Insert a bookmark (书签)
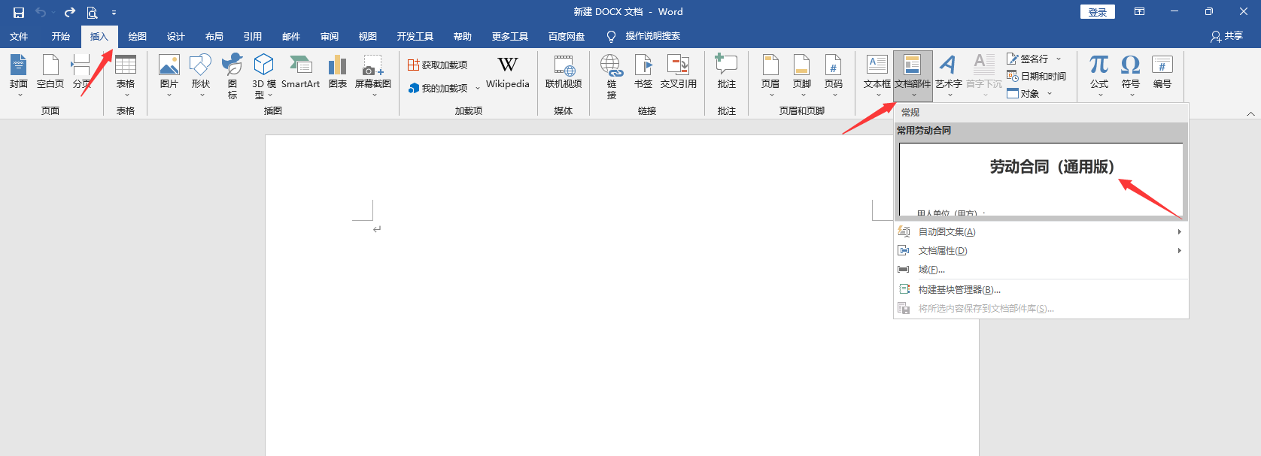Screen dimensions: 1261x456 pos(643,72)
